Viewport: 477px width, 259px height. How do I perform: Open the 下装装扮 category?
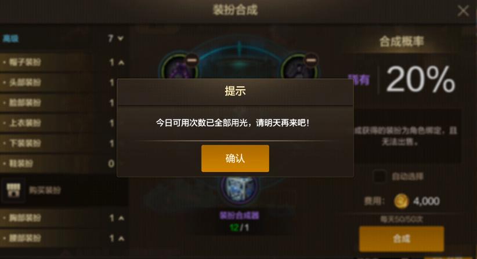pos(58,143)
